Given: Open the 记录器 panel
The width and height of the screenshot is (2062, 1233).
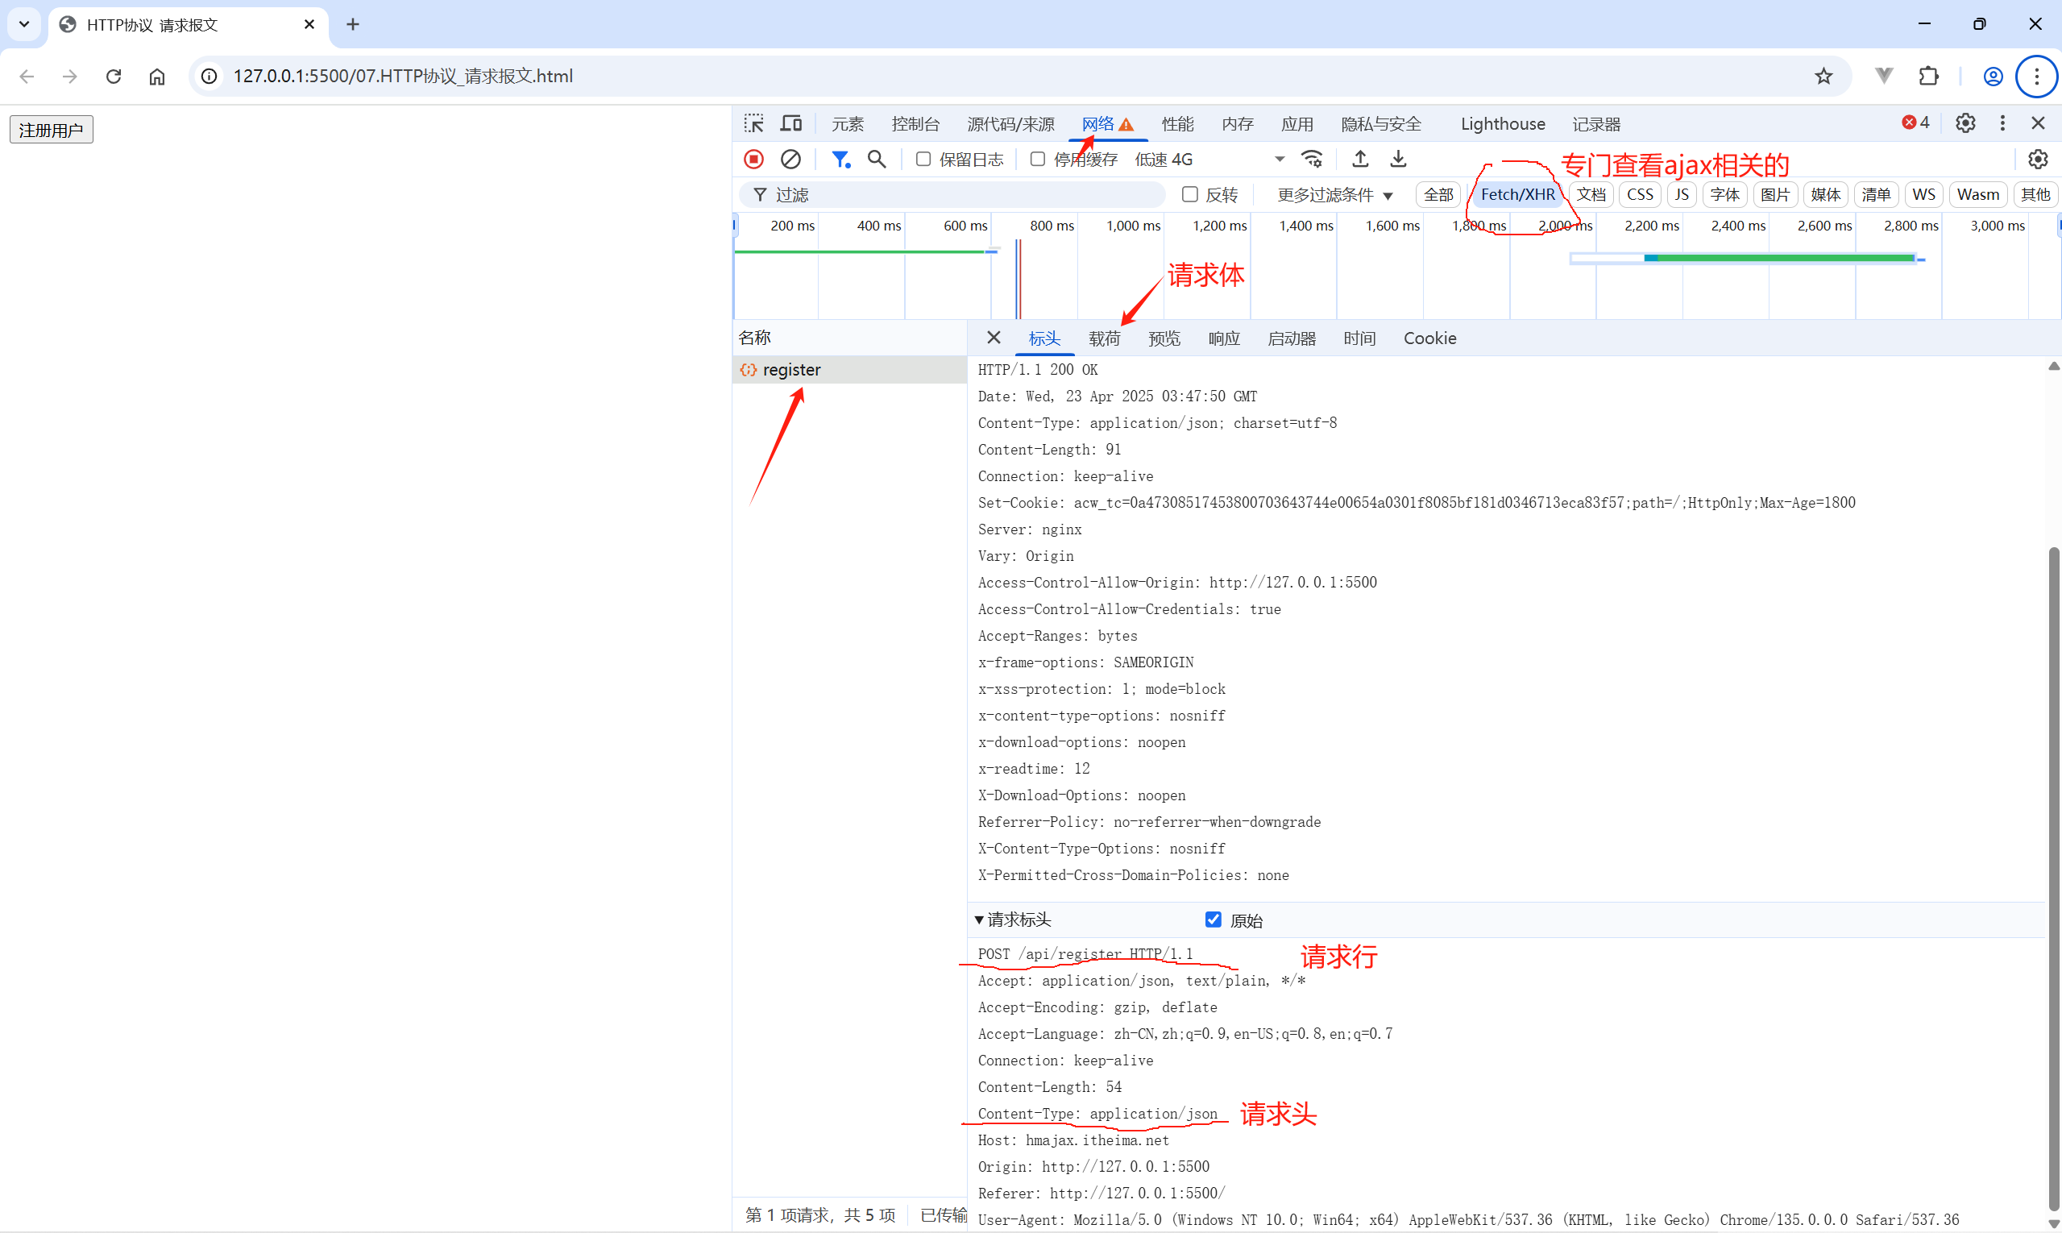Looking at the screenshot, I should [1596, 124].
